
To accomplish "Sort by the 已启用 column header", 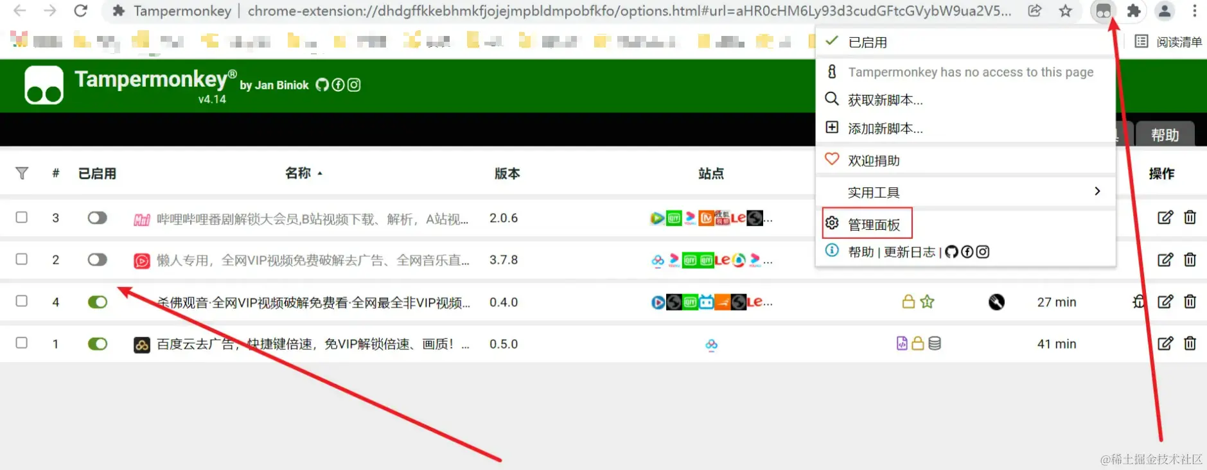I will tap(97, 173).
